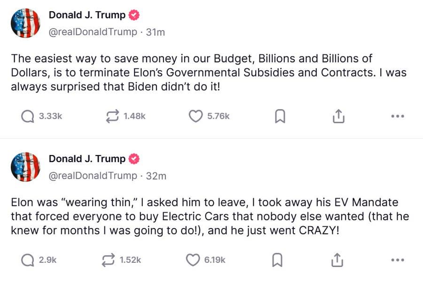The height and width of the screenshot is (282, 423).
Task: Click the Donald J. Trump name on second post
Action: point(87,159)
